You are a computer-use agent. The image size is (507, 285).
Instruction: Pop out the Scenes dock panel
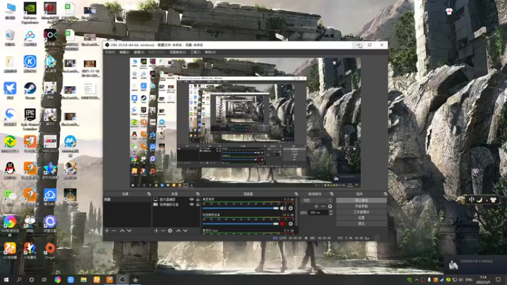click(149, 194)
